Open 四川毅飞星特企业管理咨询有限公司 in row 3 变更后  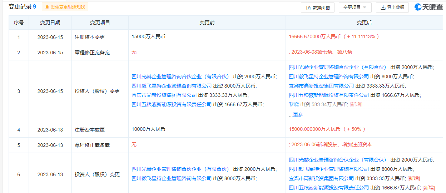(329, 76)
